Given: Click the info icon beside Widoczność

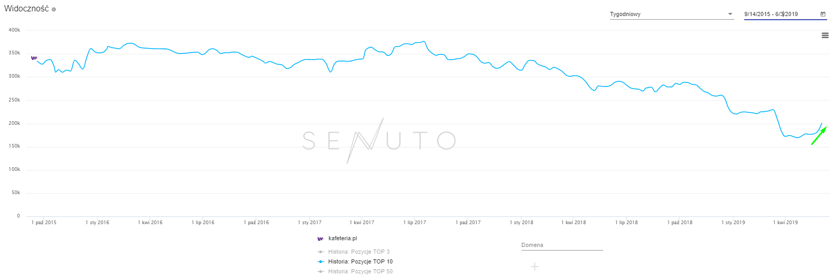Looking at the screenshot, I should point(54,9).
